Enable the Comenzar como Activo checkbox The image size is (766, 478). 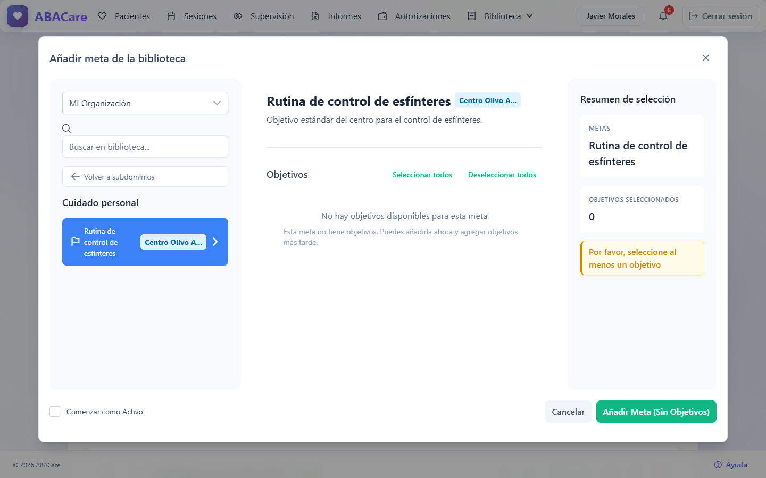click(x=55, y=412)
